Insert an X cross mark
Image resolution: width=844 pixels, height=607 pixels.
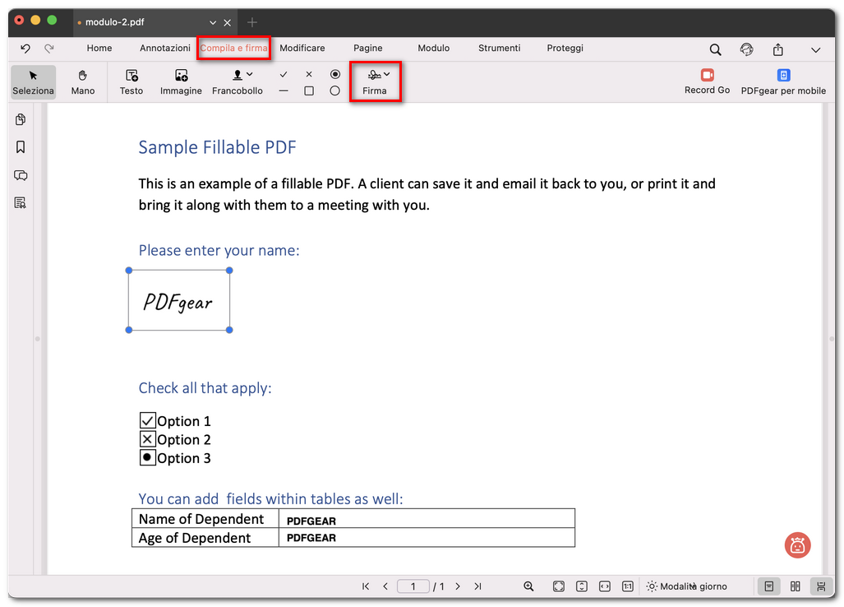pyautogui.click(x=309, y=74)
